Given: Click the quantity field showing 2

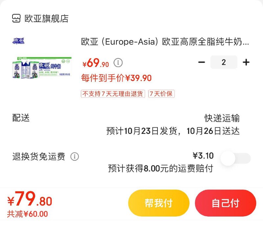Looking at the screenshot, I should tap(224, 62).
